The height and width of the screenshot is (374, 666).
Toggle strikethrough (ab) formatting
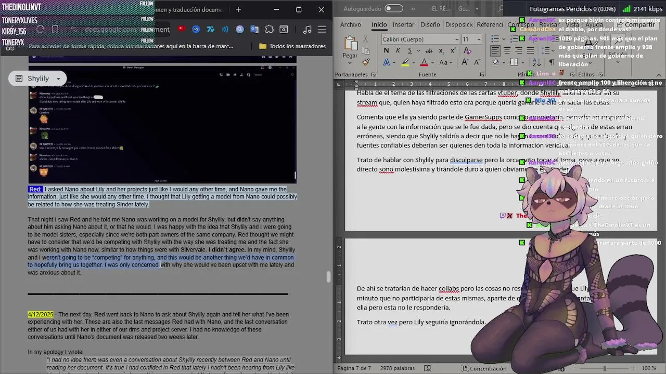429,50
